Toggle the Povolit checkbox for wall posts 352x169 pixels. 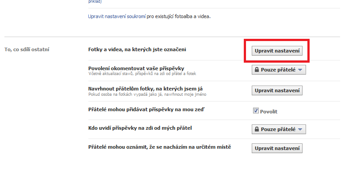(x=256, y=110)
